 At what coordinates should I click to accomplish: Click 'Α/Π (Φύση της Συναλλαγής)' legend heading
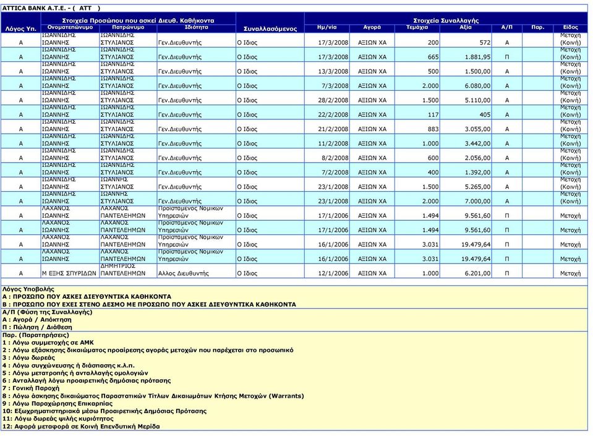click(47, 312)
